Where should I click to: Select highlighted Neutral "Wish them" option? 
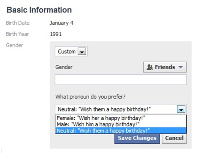pos(121,131)
